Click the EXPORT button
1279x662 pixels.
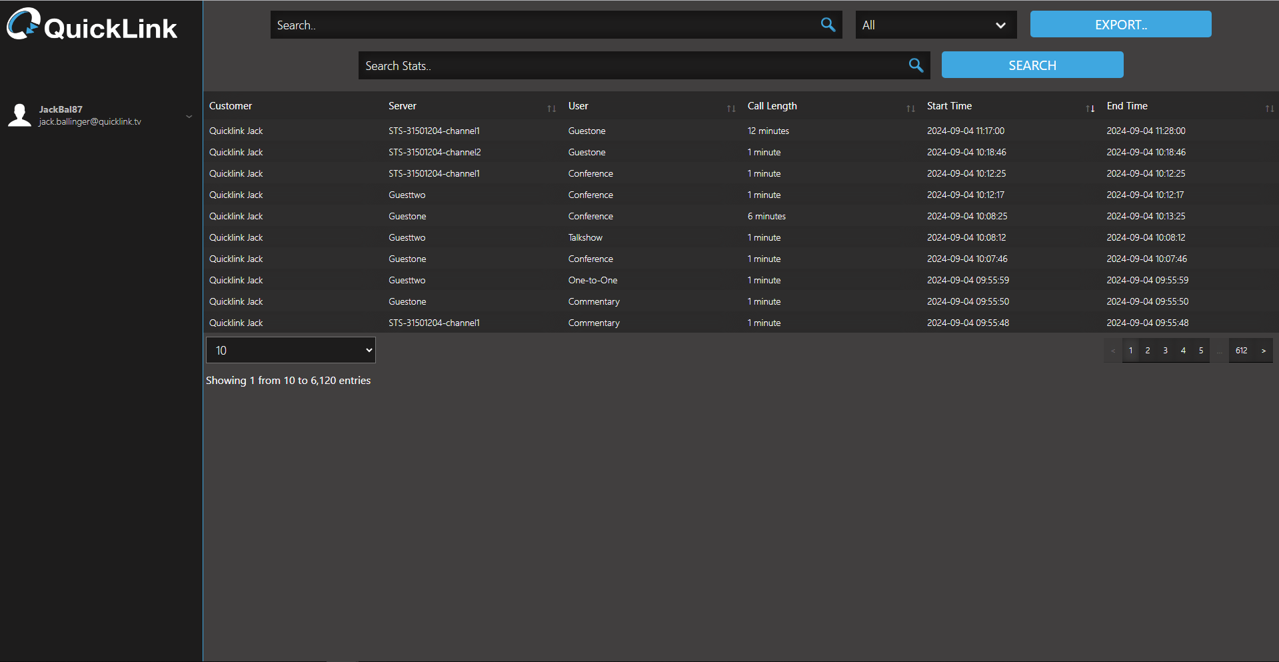click(1120, 25)
